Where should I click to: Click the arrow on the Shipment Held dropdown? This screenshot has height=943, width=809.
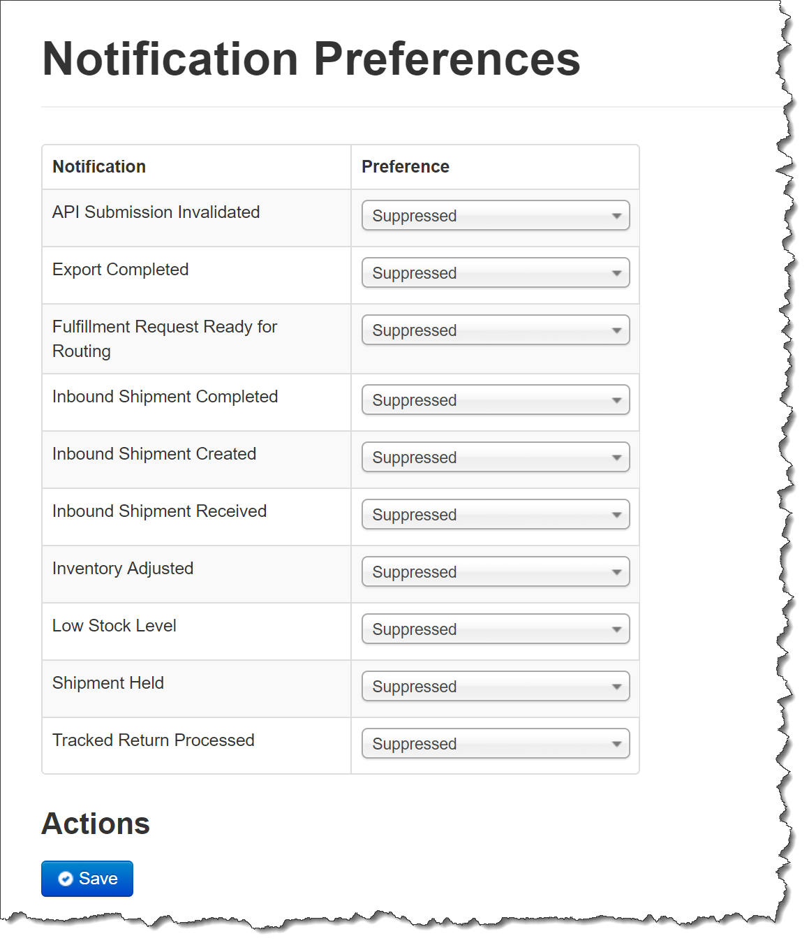point(616,687)
